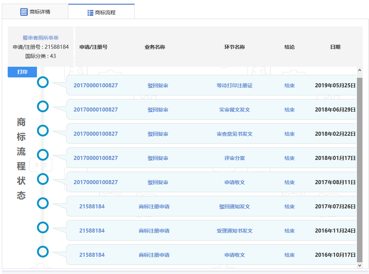
Task: Open the 商标详情 tab
Action: click(x=35, y=12)
